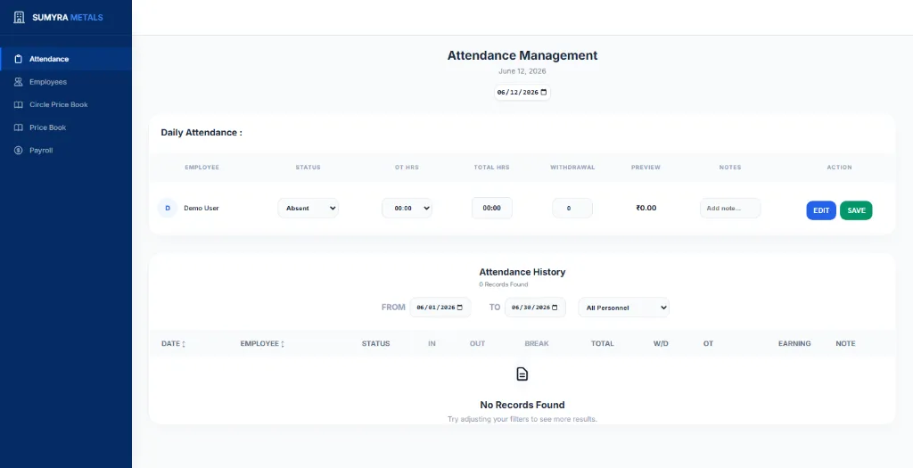Click the BREAK column header

537,343
